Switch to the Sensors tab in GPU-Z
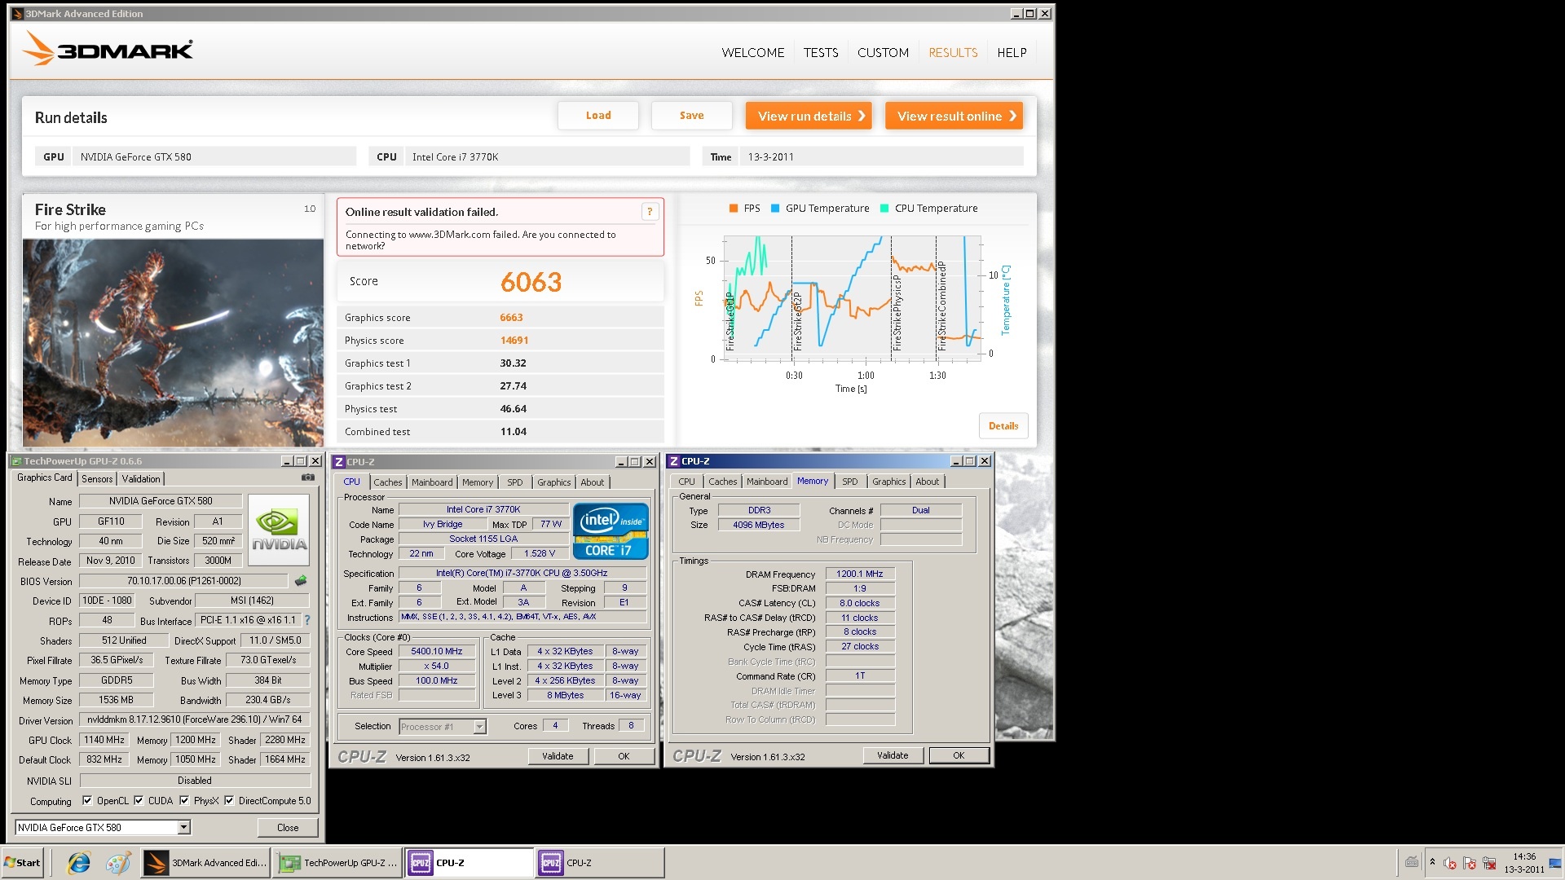This screenshot has height=880, width=1565. click(x=97, y=478)
